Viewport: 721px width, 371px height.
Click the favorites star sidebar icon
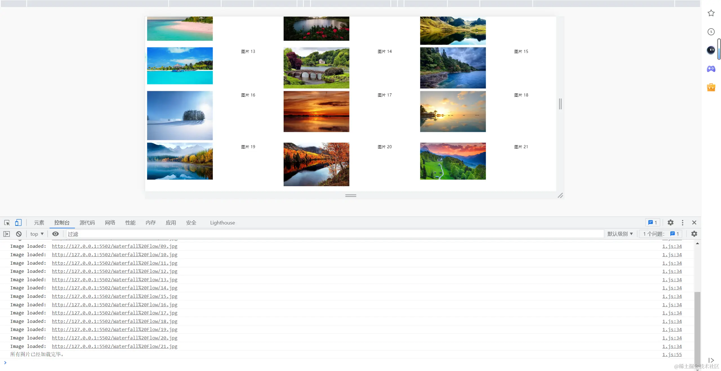[711, 13]
